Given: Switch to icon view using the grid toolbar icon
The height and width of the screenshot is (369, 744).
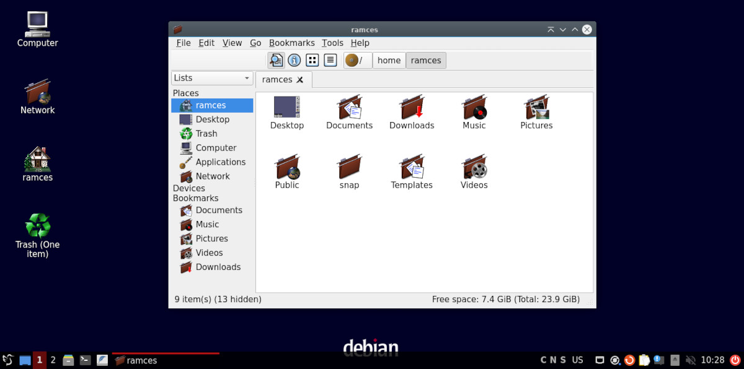Looking at the screenshot, I should pos(312,60).
